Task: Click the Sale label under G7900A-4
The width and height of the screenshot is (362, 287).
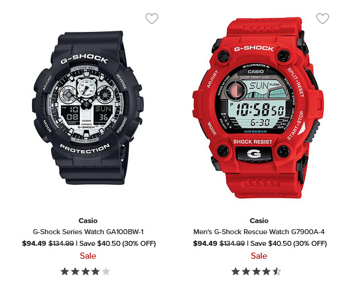Action: (x=259, y=256)
